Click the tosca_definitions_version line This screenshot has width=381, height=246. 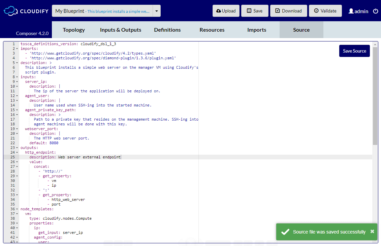[68, 44]
